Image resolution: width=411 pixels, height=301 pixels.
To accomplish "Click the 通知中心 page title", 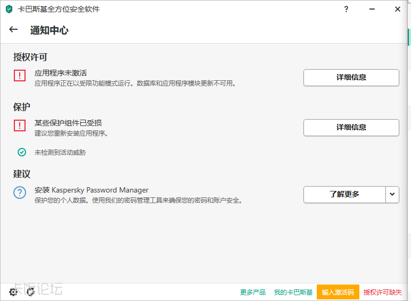I will [x=50, y=30].
